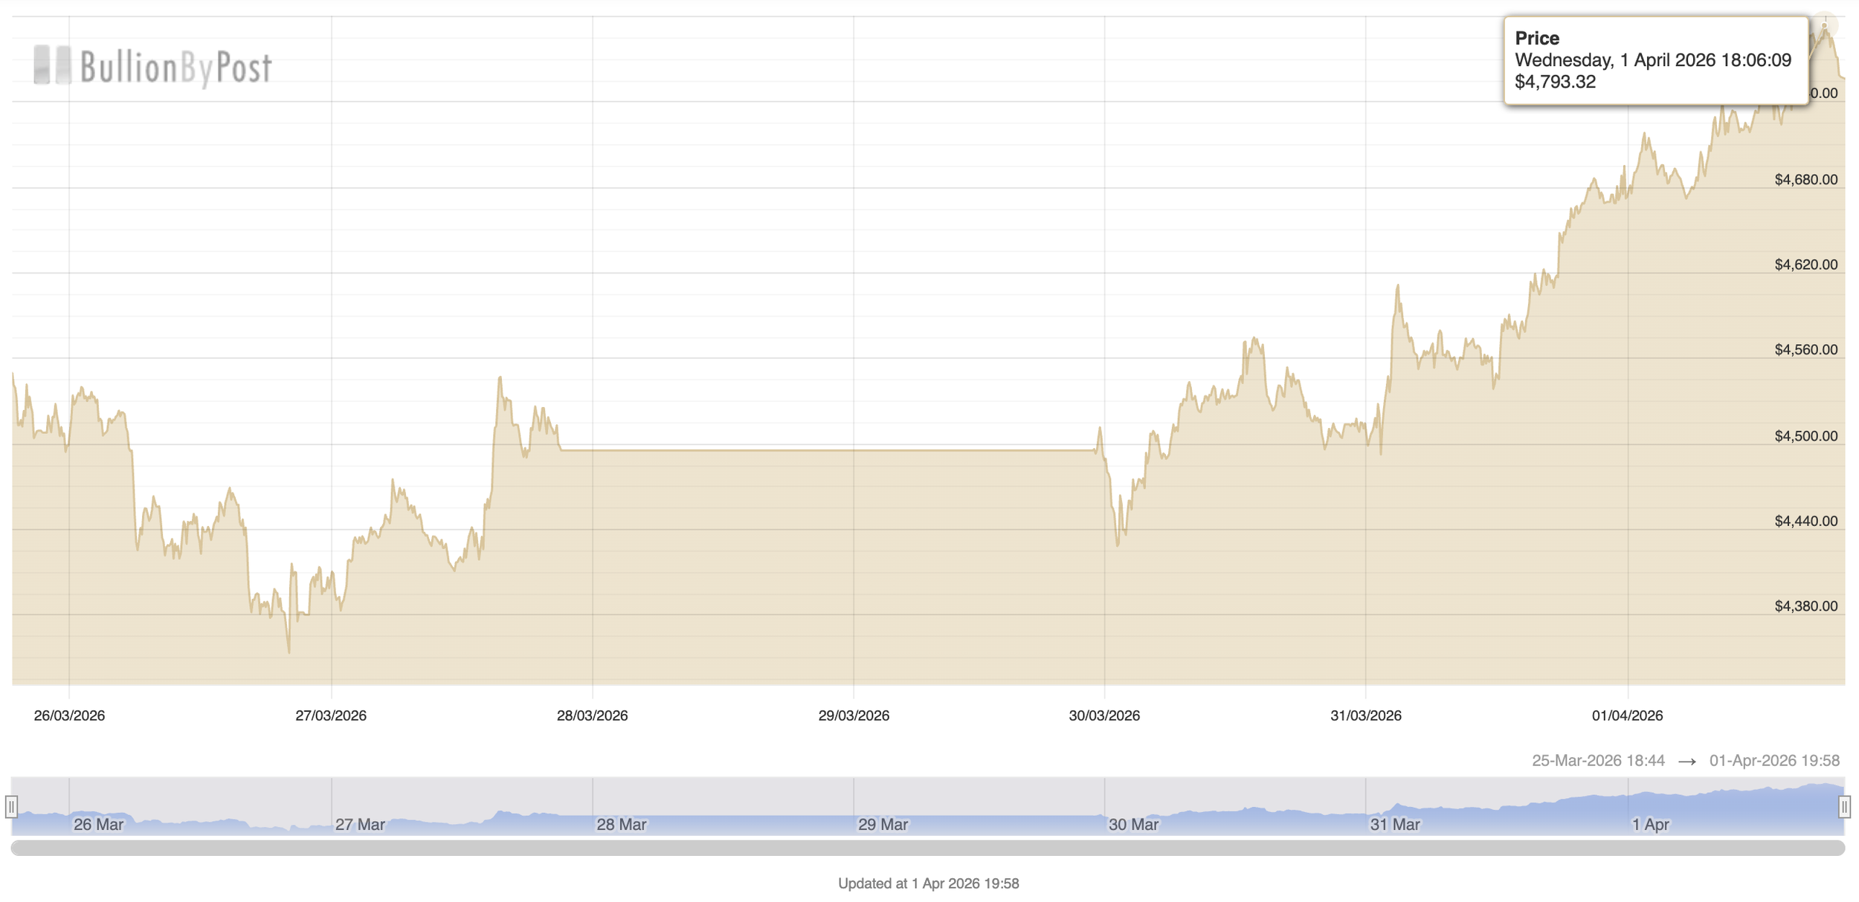Click the Price tooltip box
The width and height of the screenshot is (1859, 902).
[x=1655, y=60]
